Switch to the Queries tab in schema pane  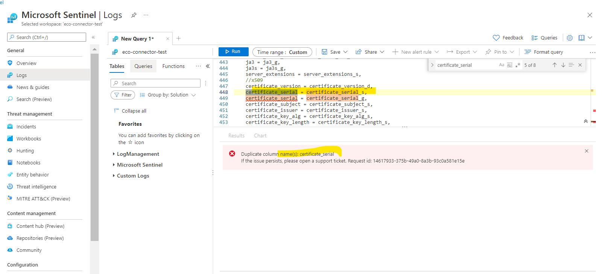coord(143,66)
